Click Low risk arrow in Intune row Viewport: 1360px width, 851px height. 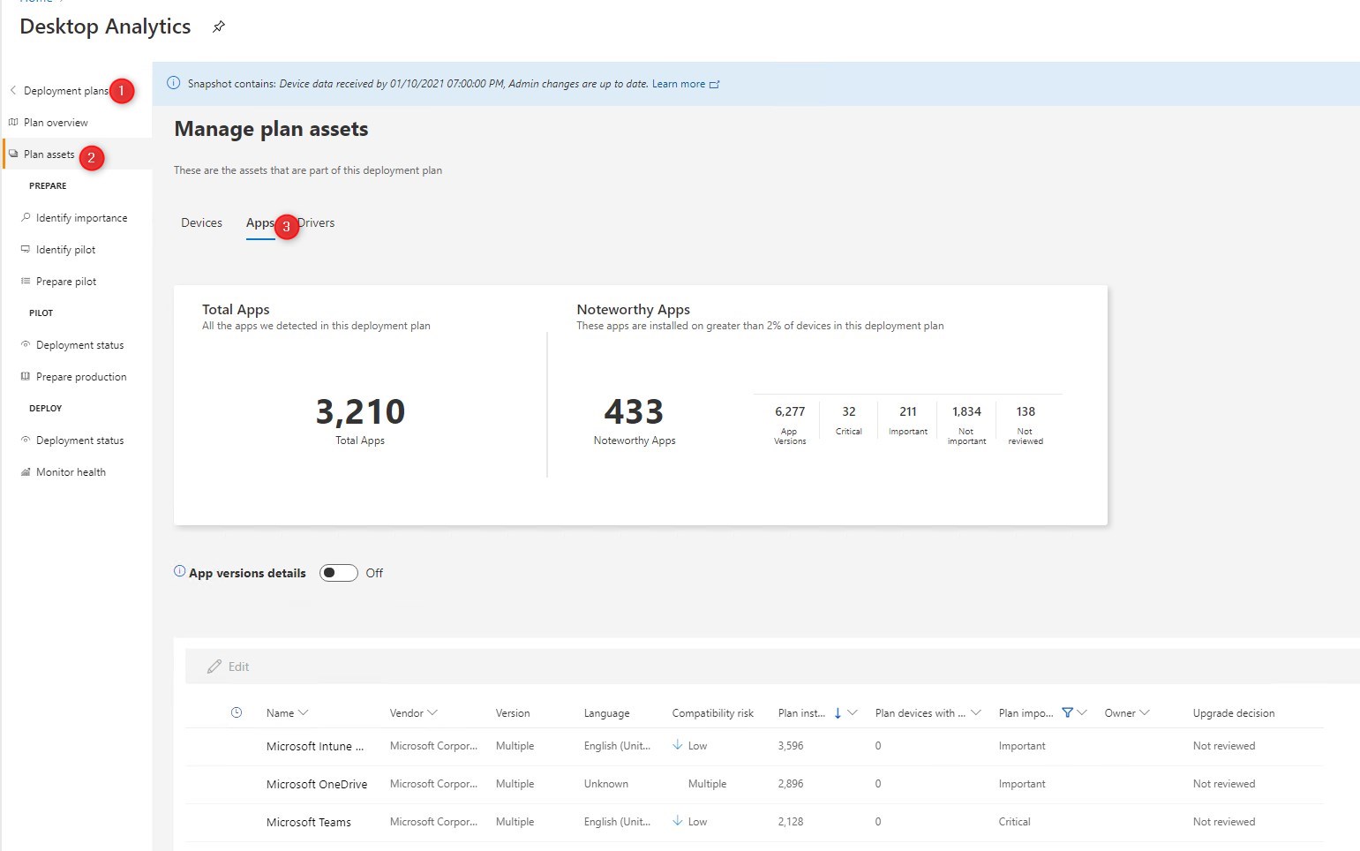678,745
